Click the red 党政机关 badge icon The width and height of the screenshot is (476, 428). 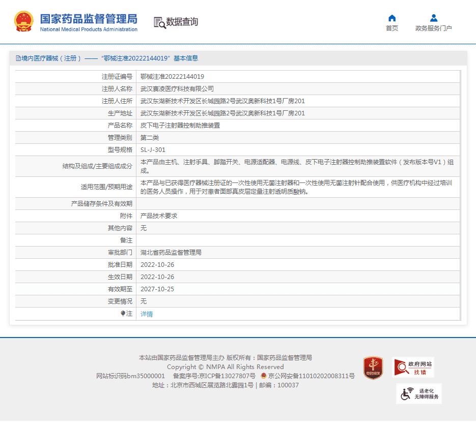373,368
